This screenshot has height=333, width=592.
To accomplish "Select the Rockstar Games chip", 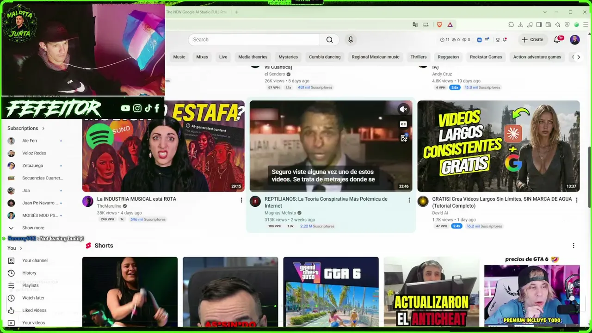I will tap(486, 57).
